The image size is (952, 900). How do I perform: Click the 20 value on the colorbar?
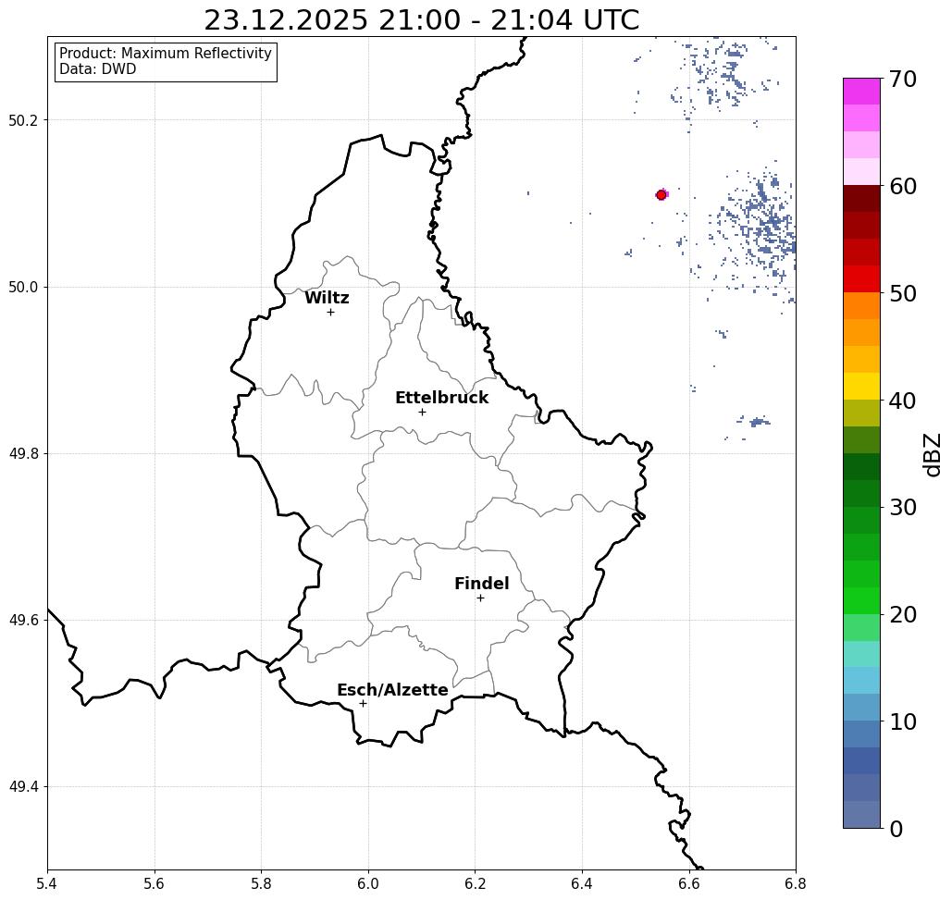pos(903,615)
